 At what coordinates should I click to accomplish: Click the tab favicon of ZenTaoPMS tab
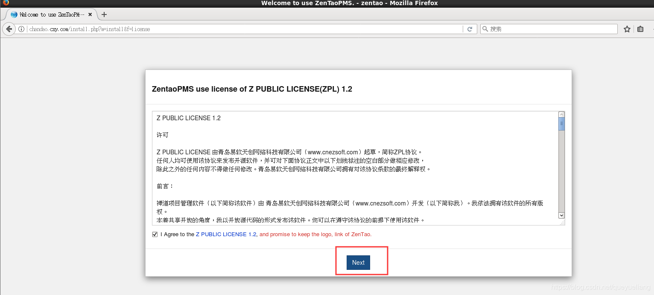point(14,14)
